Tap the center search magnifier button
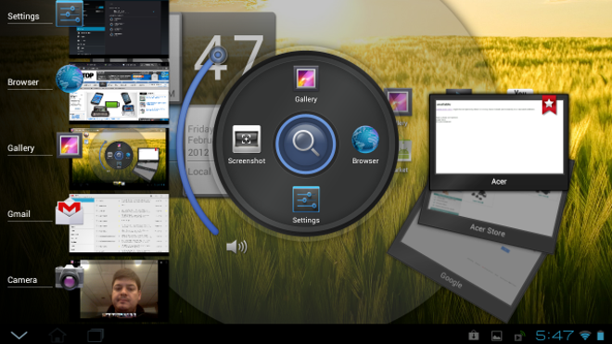This screenshot has width=612, height=344. coord(306,144)
